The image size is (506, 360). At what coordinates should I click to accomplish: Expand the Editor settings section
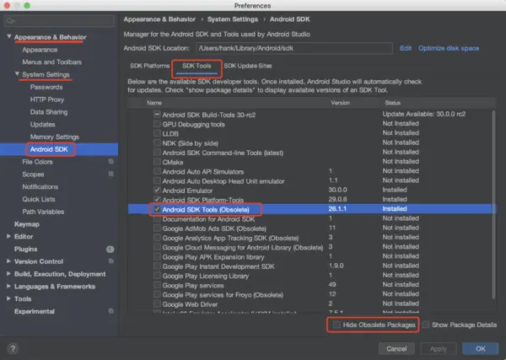point(8,236)
